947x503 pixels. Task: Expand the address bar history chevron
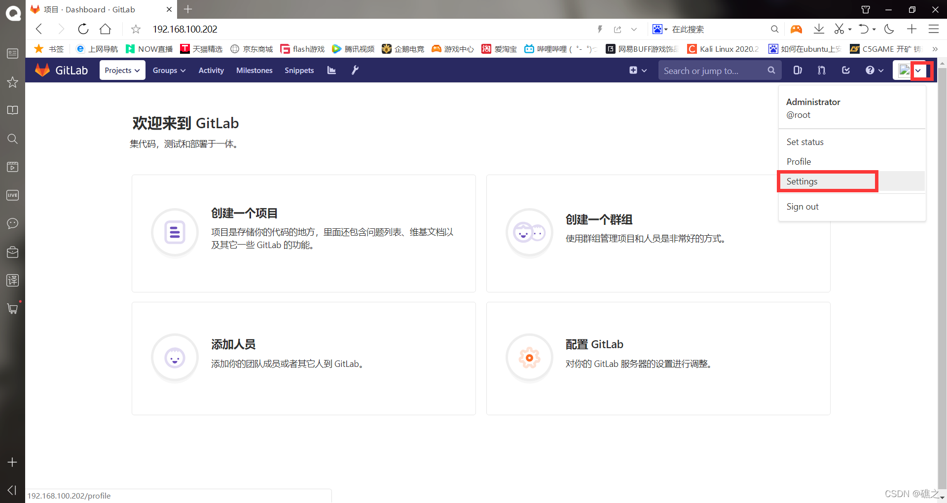click(634, 29)
